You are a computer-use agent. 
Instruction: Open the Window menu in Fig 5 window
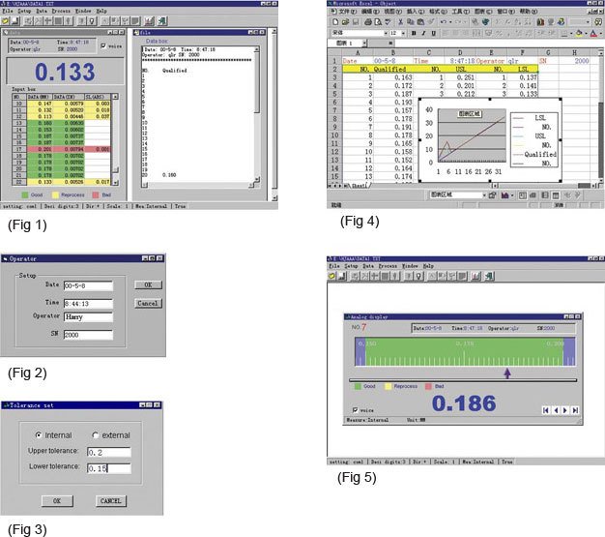[410, 266]
